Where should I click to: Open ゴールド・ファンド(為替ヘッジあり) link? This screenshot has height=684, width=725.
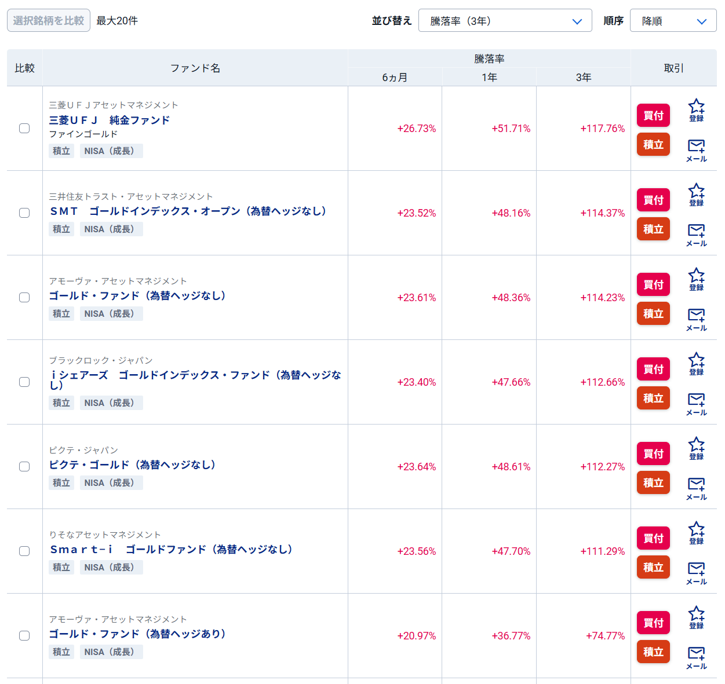[138, 634]
